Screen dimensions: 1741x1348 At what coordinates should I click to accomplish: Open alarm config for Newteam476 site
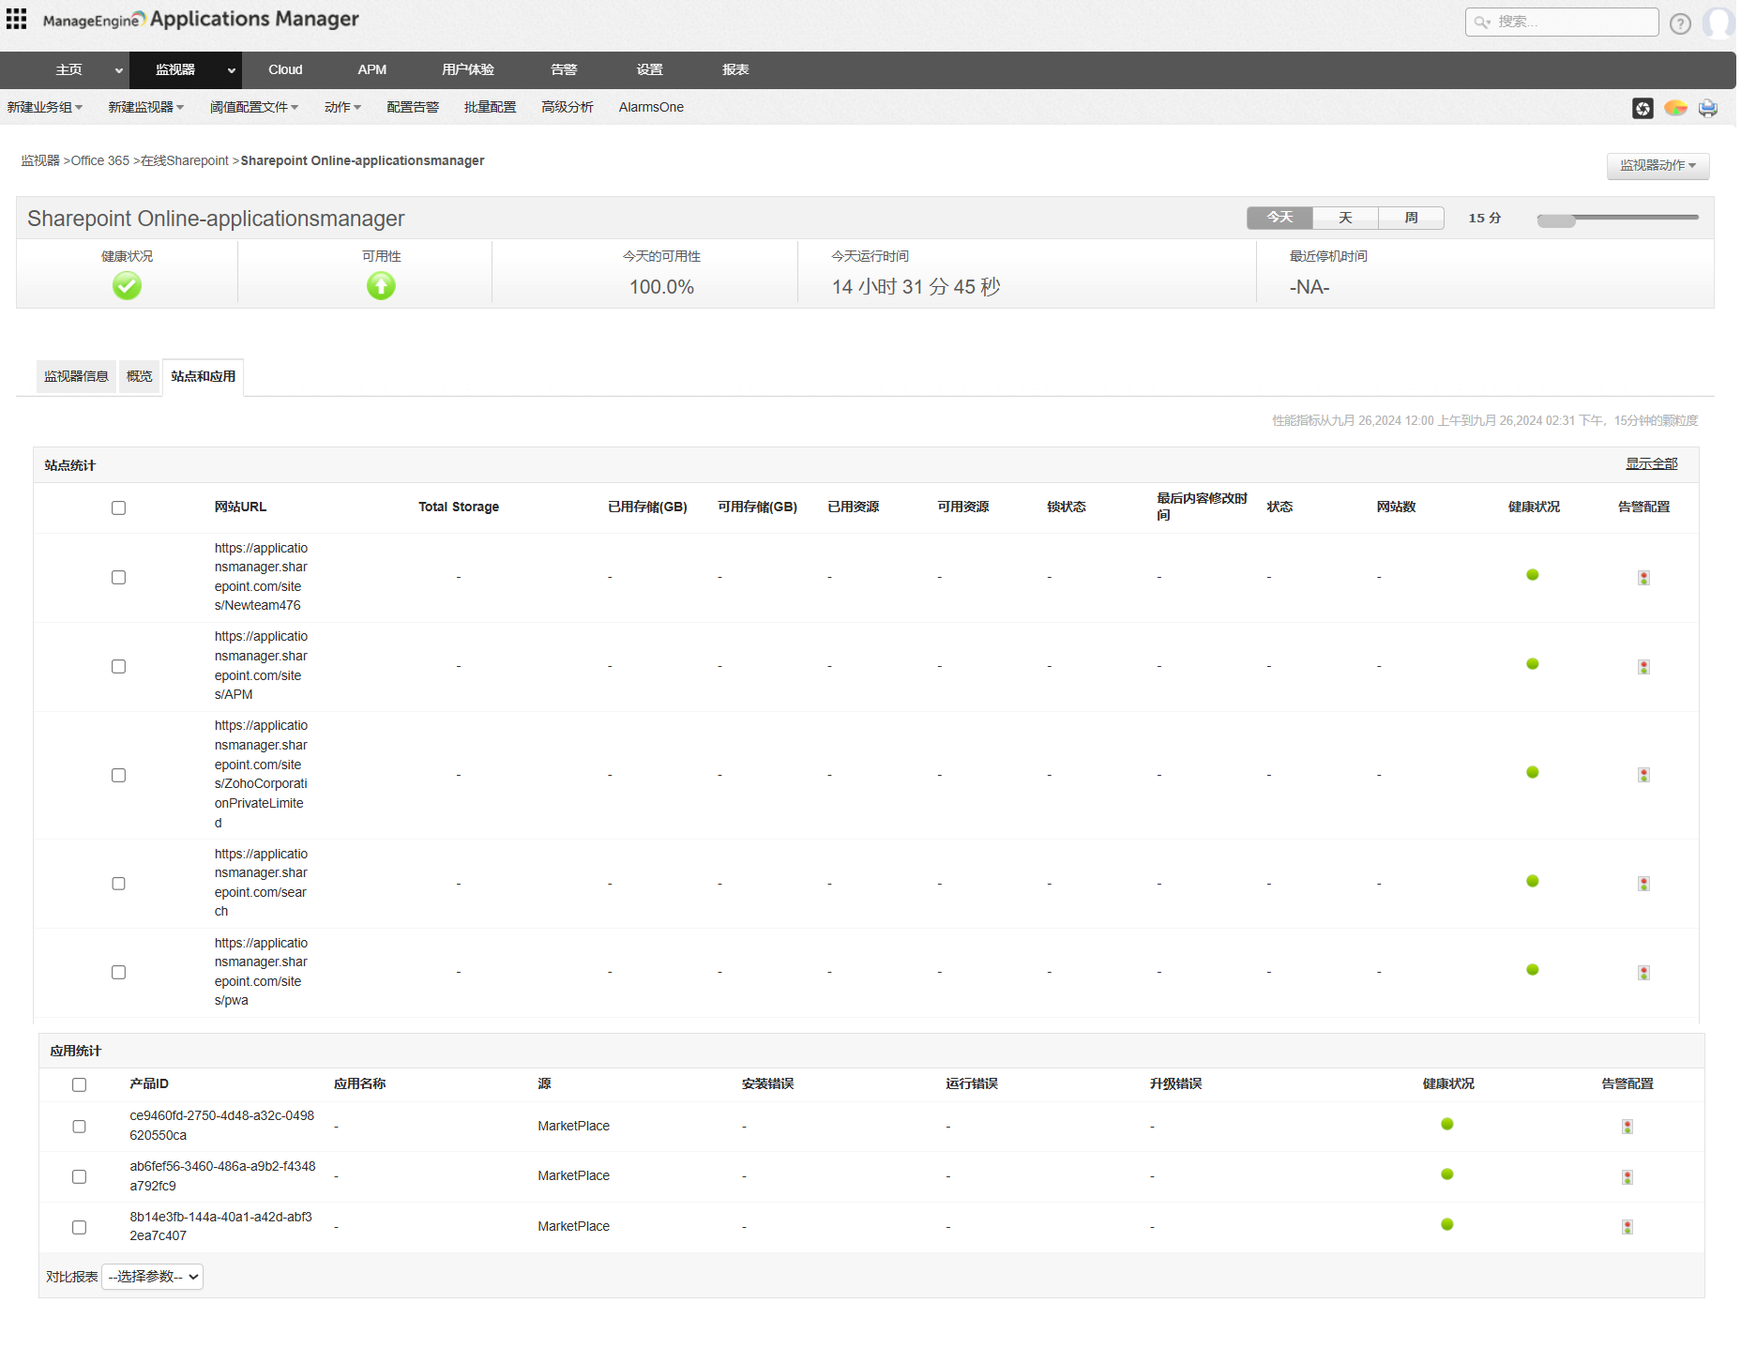point(1643,578)
